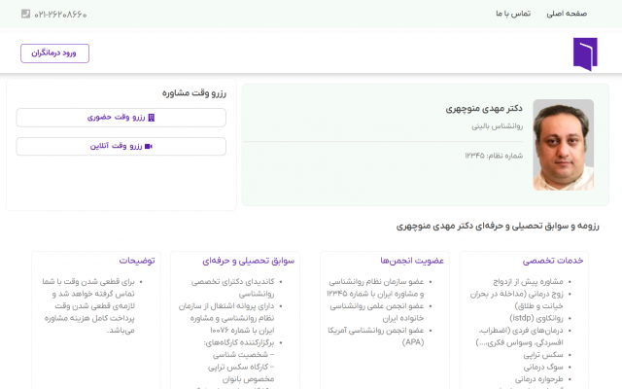Viewport: 622px width, 389px height.
Task: Click the خدمات تخصصی card heading
Action: 553,261
